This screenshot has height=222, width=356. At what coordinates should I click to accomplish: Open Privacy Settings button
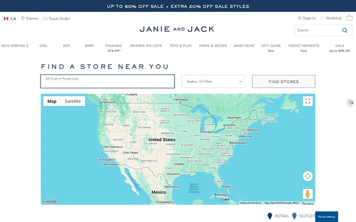pyautogui.click(x=326, y=217)
